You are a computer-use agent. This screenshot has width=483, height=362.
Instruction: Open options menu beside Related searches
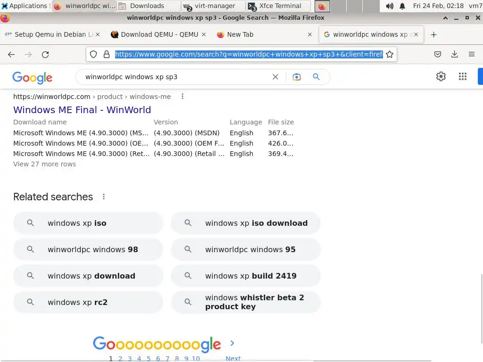(104, 197)
